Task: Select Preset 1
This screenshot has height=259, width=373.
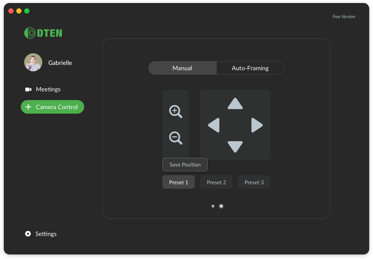Action: [x=178, y=182]
